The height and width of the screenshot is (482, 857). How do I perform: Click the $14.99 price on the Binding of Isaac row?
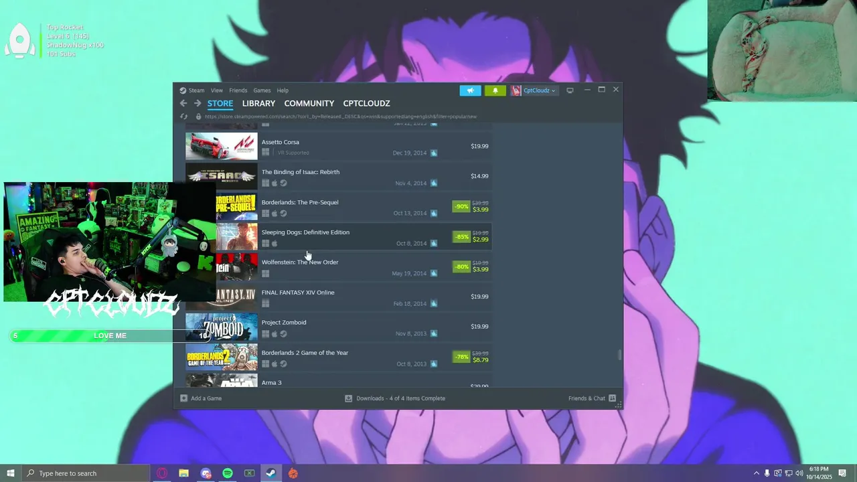479,176
